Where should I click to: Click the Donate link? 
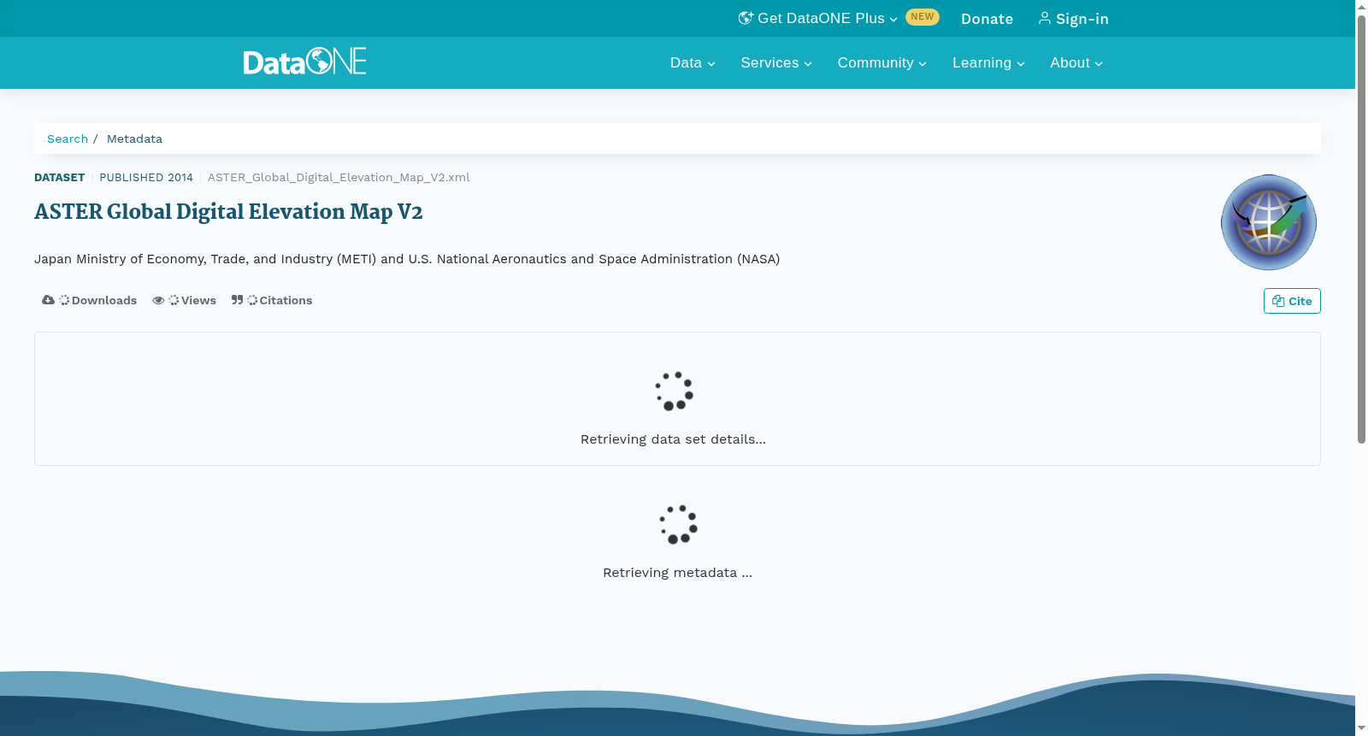coord(987,19)
